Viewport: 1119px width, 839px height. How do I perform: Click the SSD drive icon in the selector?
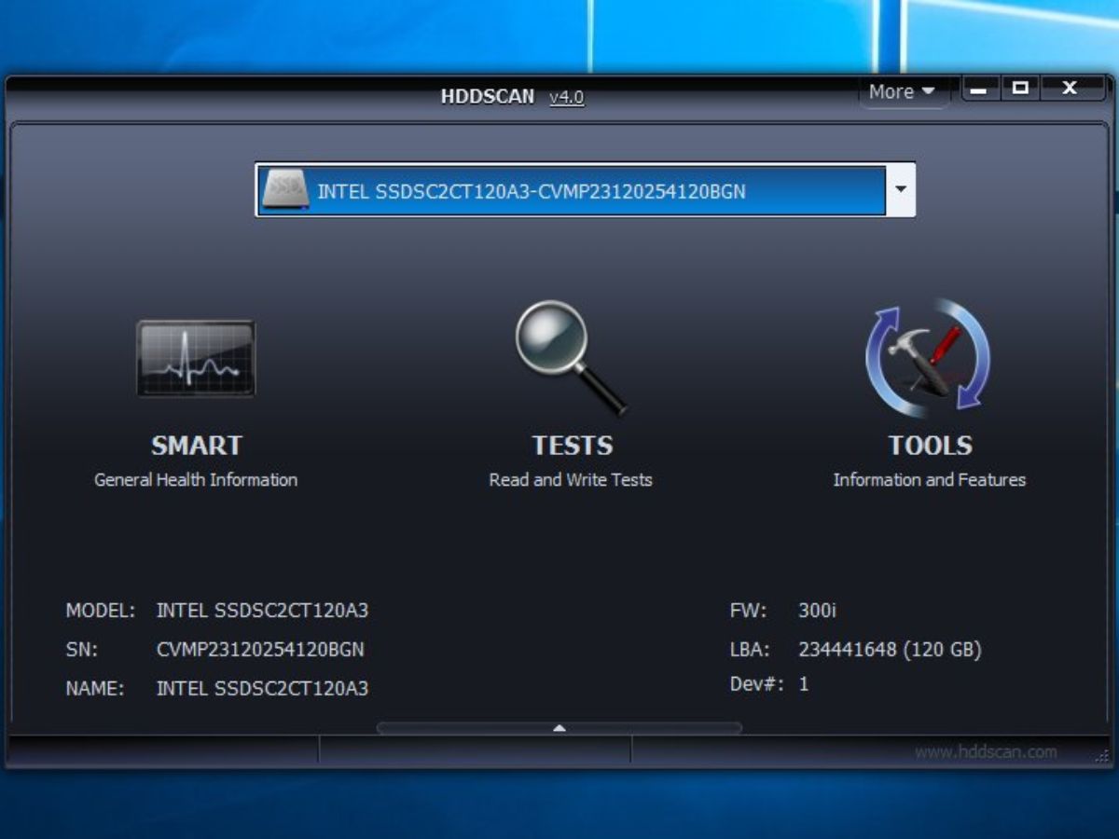(x=285, y=190)
